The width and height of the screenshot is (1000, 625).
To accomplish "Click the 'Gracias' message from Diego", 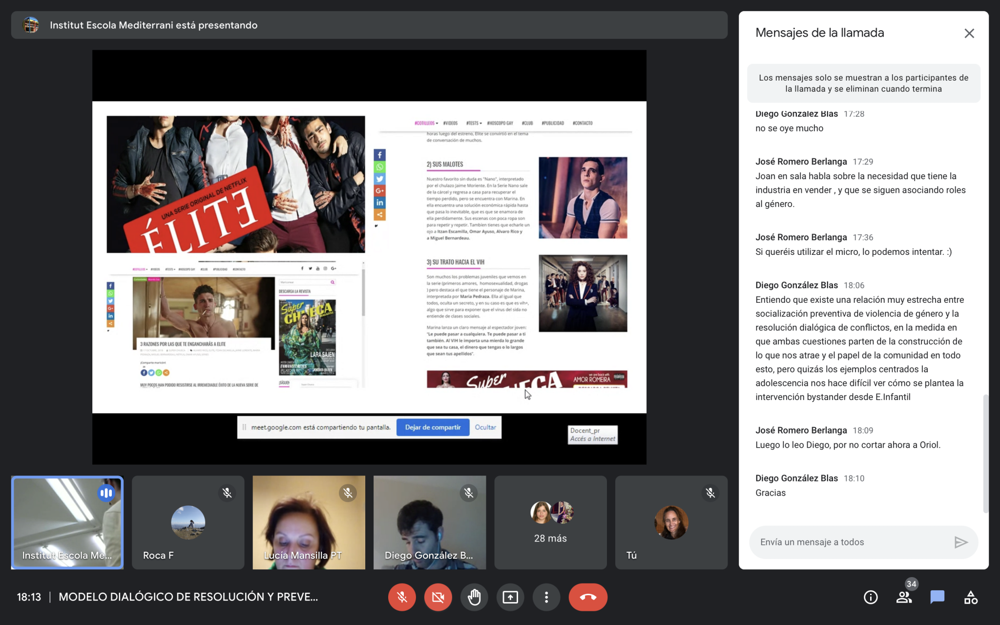I will (x=771, y=493).
